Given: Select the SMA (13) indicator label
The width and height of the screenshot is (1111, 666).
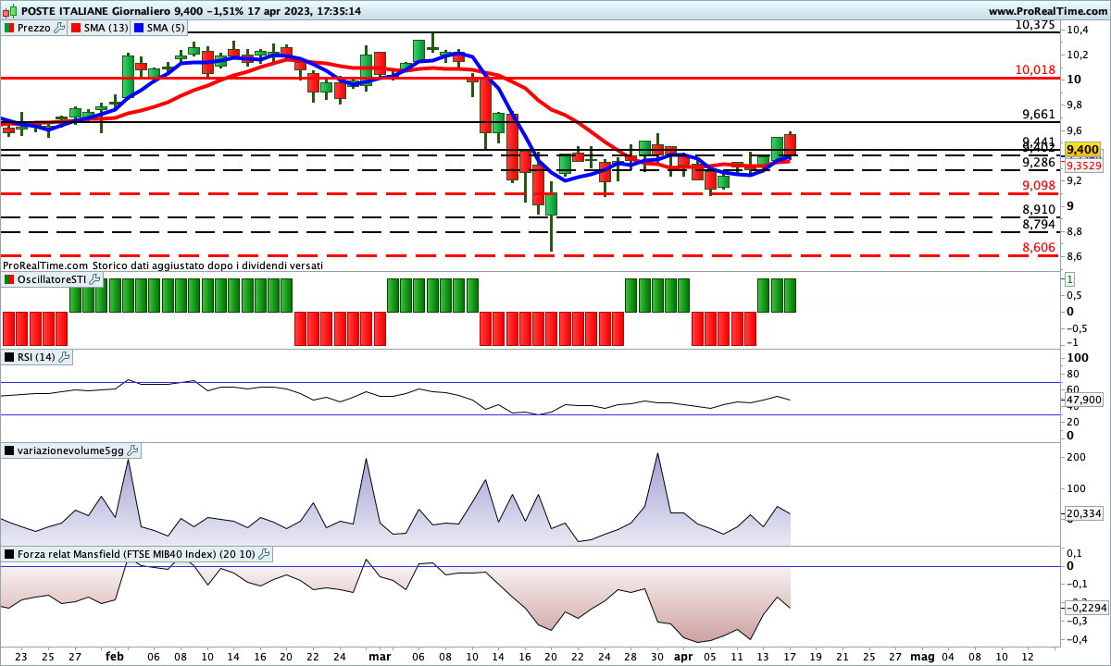Looking at the screenshot, I should [x=106, y=28].
